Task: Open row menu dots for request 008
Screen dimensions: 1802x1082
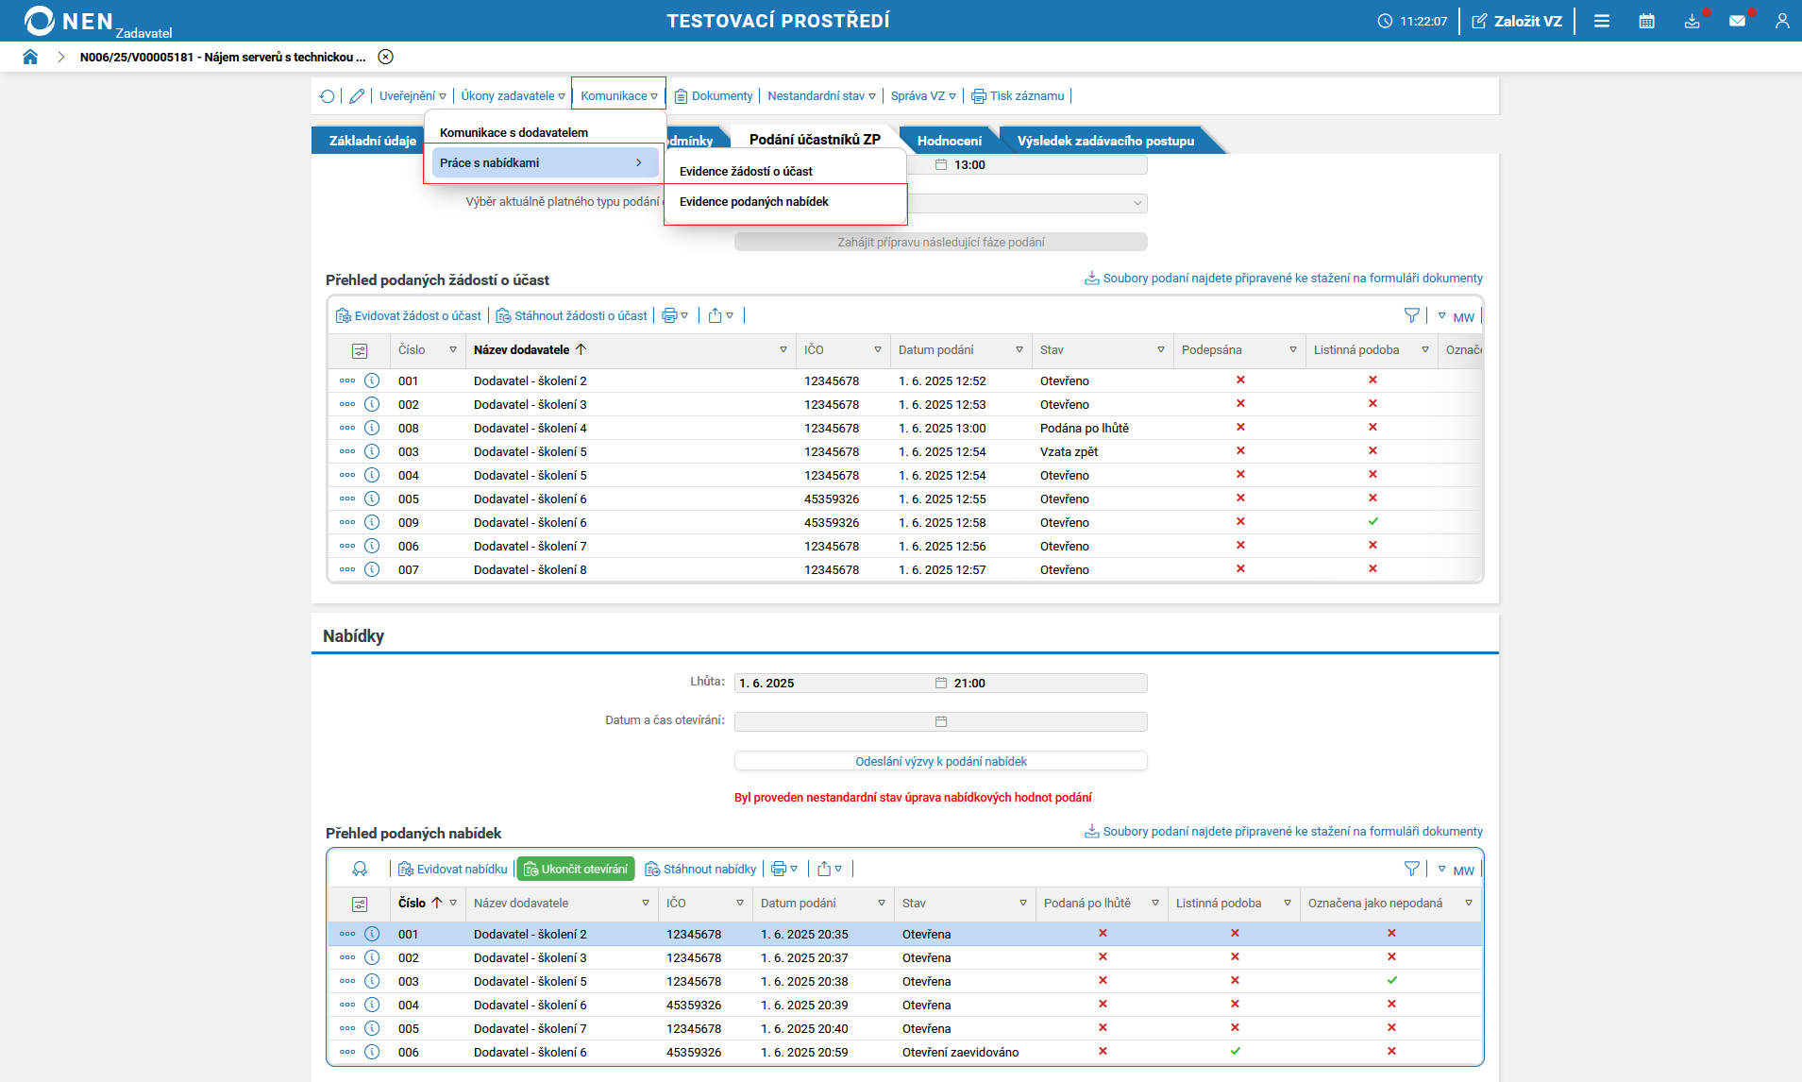Action: tap(347, 428)
